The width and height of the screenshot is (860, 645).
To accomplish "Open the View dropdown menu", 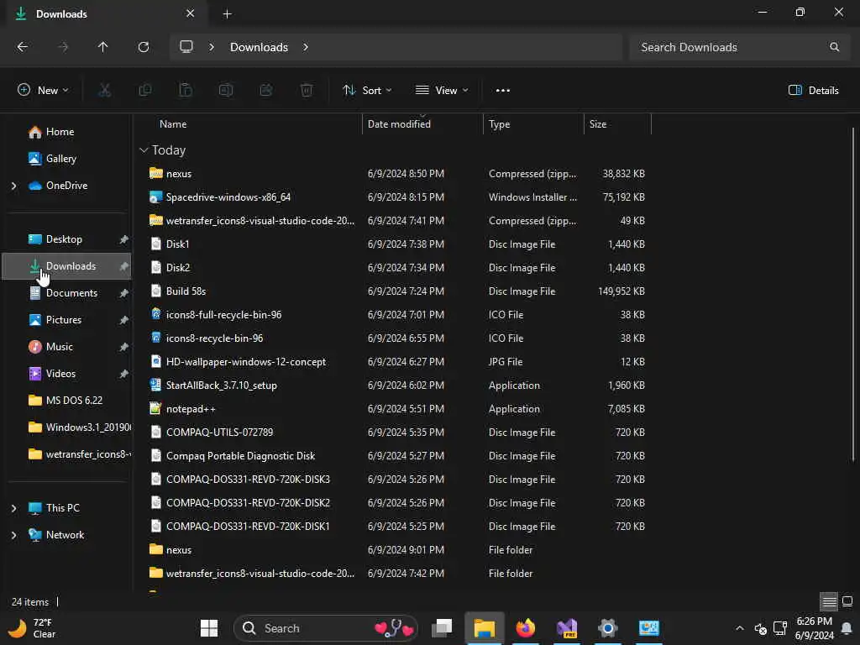I will click(442, 91).
